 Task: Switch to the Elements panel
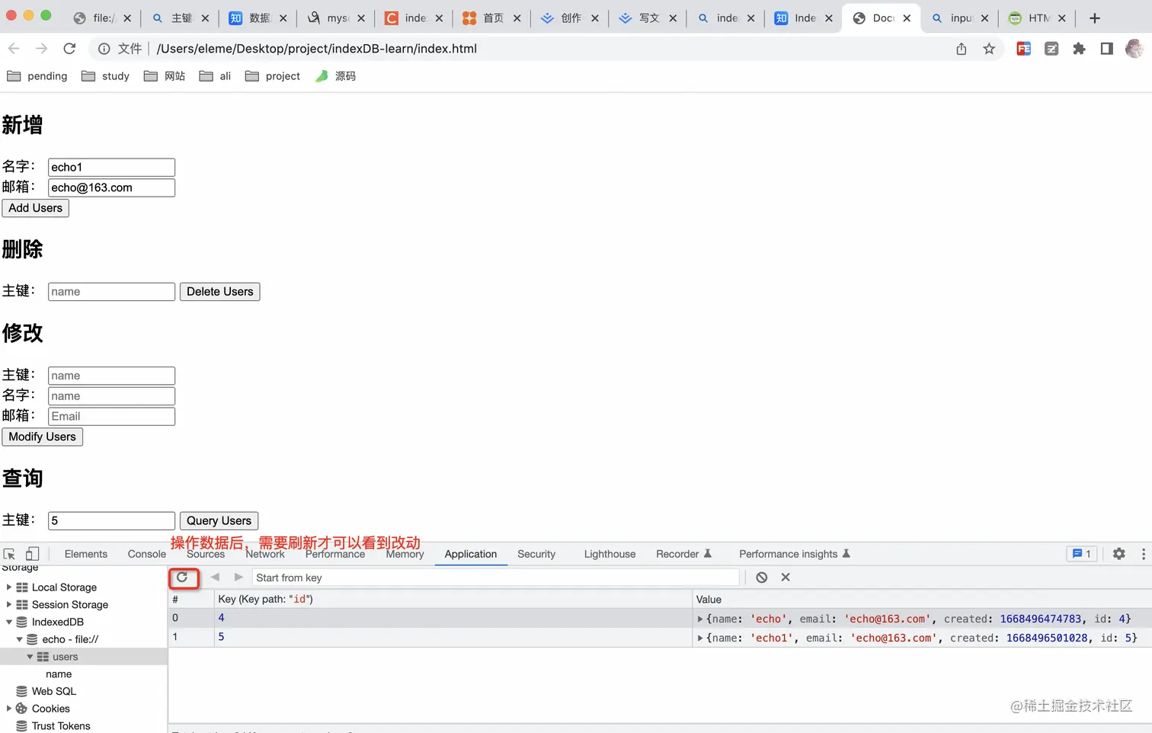click(86, 554)
